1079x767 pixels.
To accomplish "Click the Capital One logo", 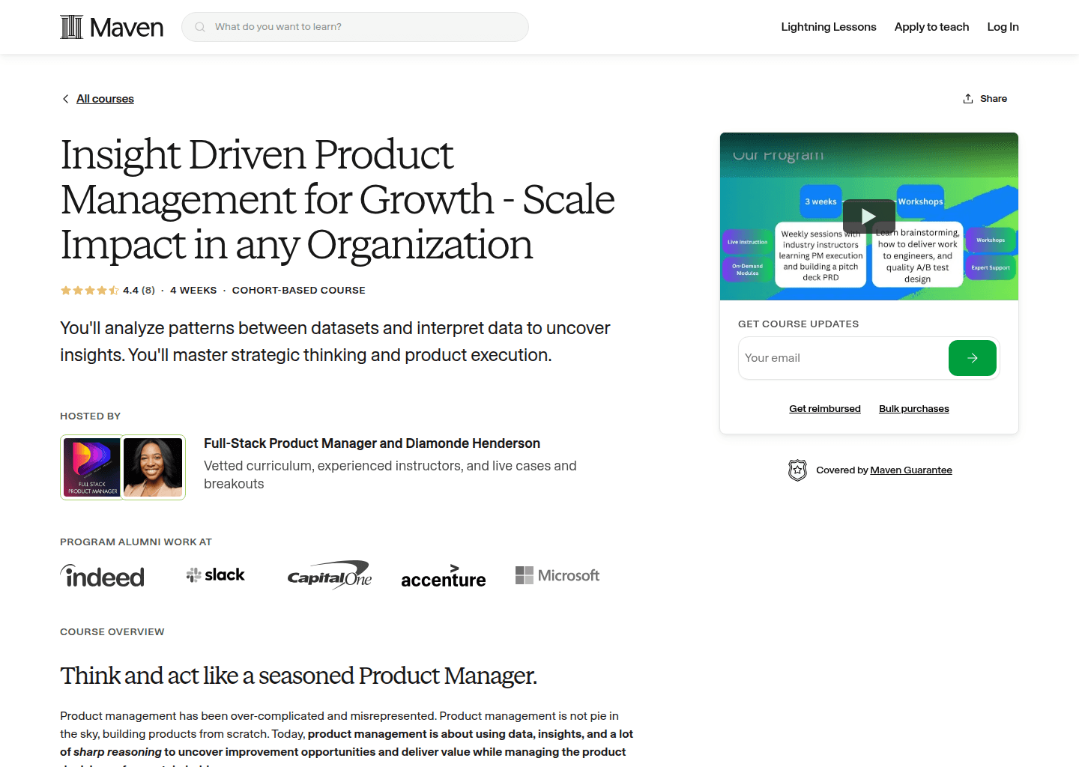I will pos(328,575).
